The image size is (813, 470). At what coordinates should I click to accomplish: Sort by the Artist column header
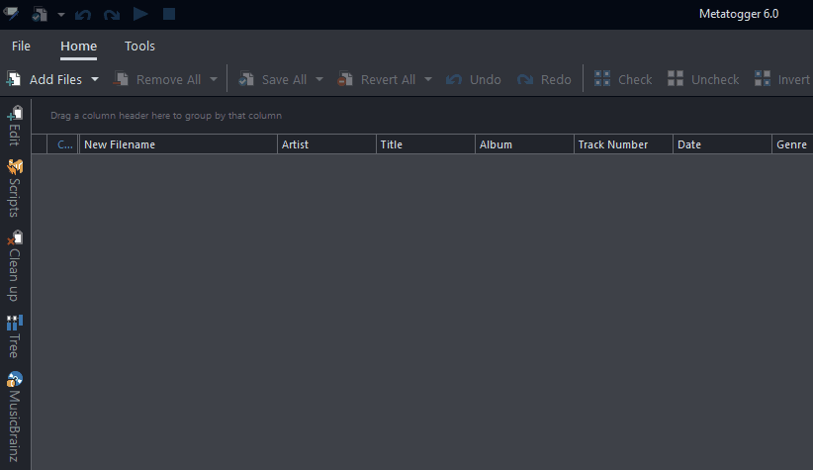326,144
